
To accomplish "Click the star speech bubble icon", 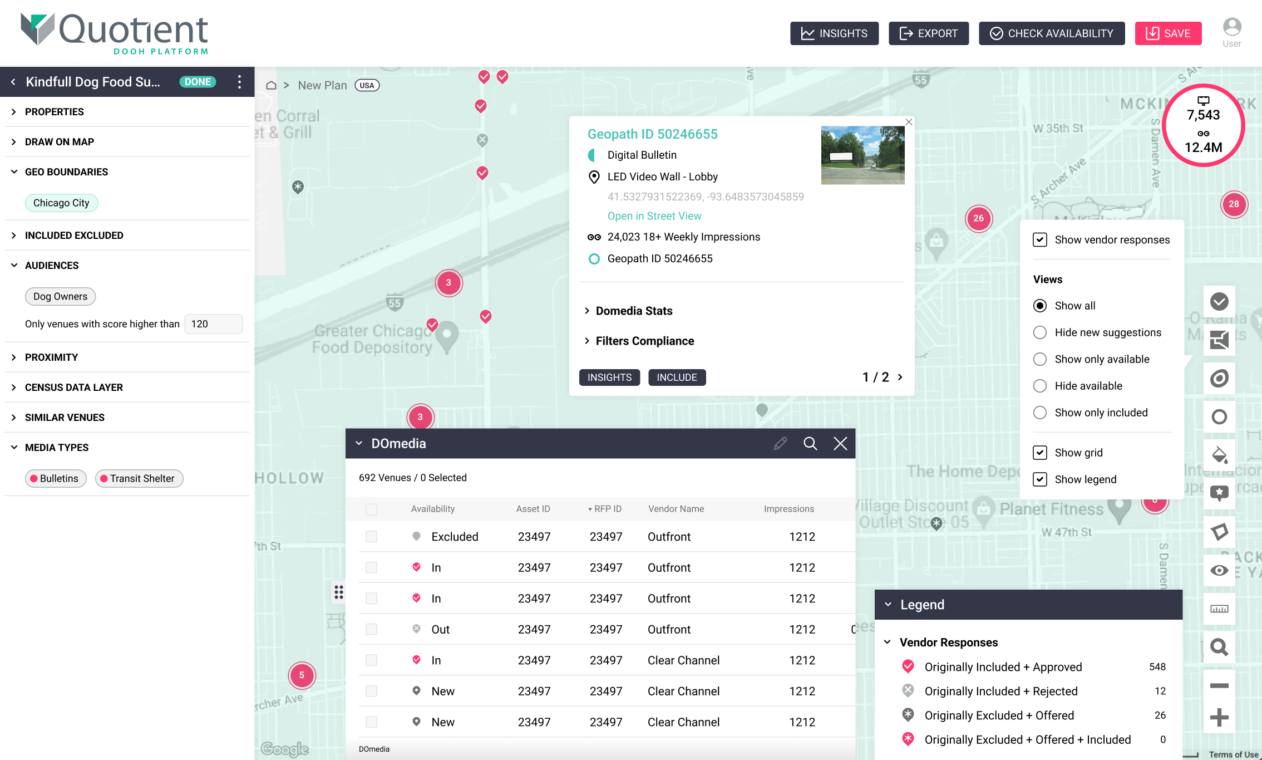I will click(x=1219, y=493).
